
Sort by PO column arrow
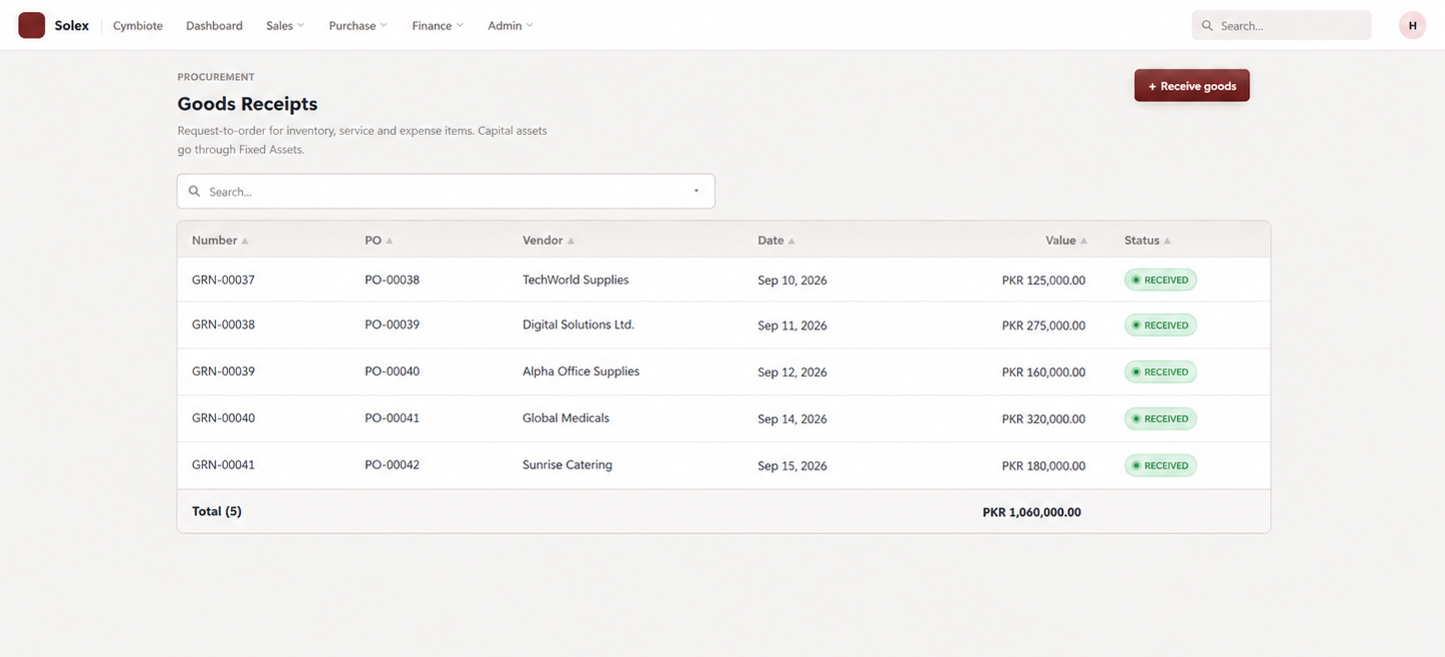pos(390,242)
